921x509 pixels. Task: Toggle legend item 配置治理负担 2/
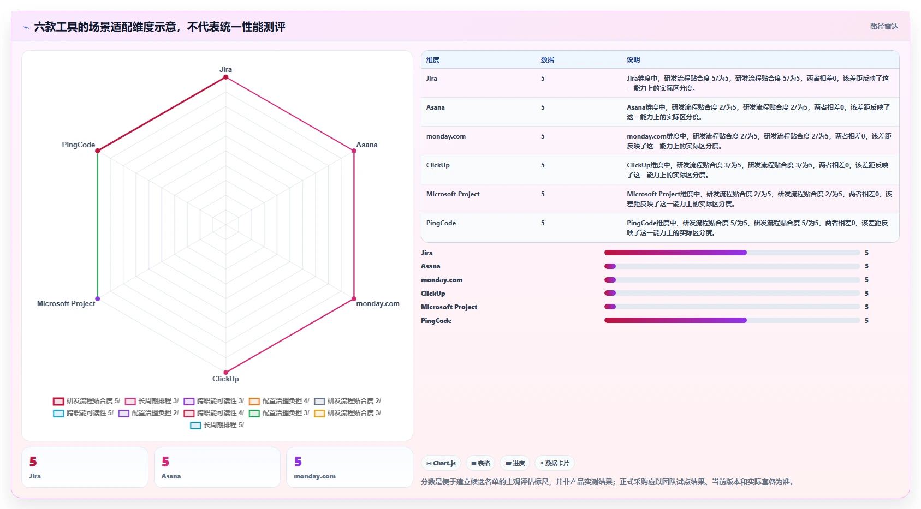(148, 413)
